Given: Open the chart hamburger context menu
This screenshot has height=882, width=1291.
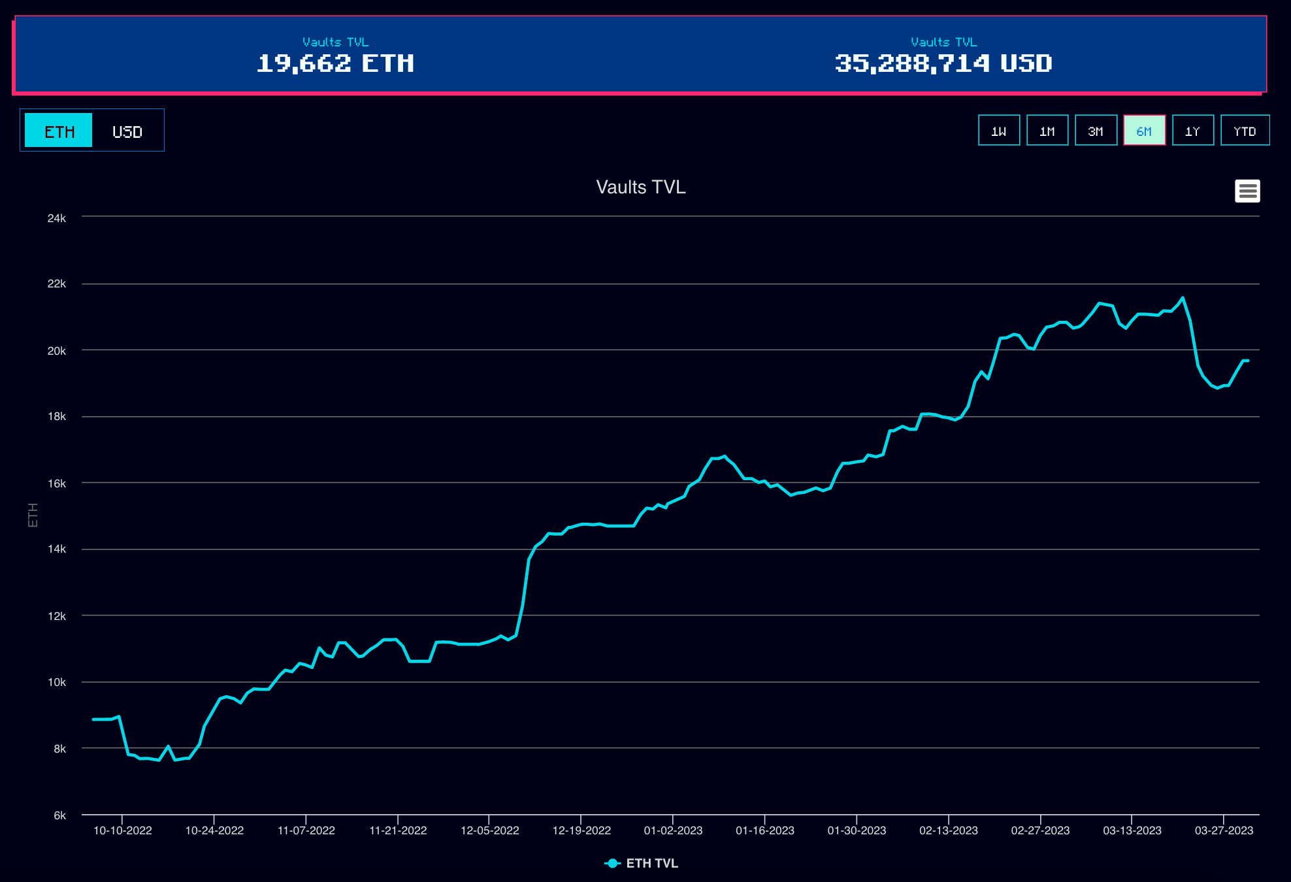Looking at the screenshot, I should pos(1247,191).
